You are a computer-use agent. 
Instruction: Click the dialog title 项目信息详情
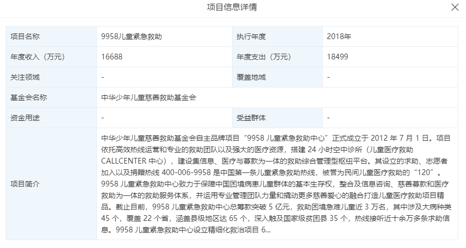coord(232,7)
